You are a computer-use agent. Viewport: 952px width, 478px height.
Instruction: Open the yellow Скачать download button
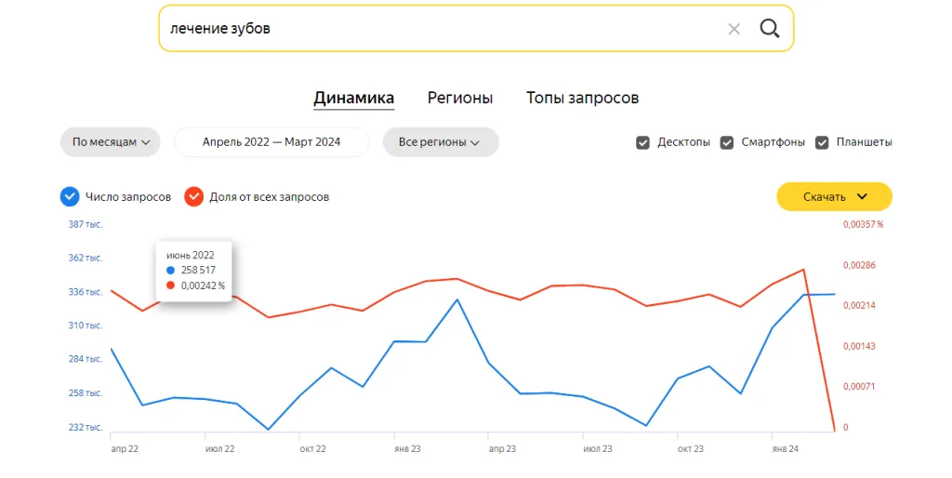pos(834,197)
